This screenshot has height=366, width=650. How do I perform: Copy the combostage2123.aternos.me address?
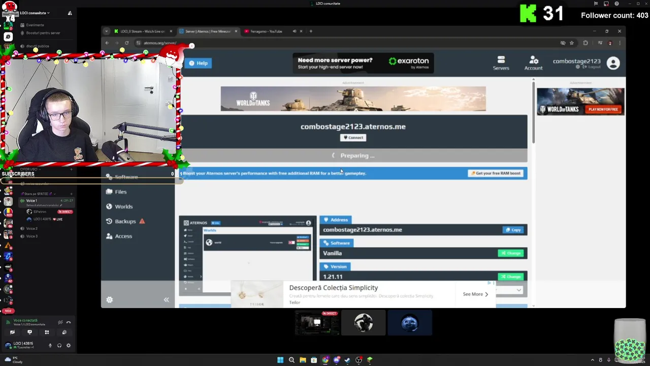(x=513, y=230)
